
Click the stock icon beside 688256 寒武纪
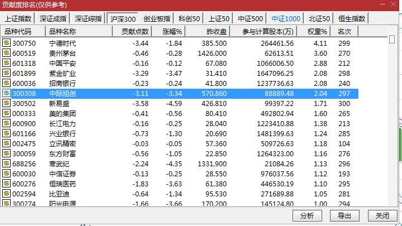click(6, 163)
